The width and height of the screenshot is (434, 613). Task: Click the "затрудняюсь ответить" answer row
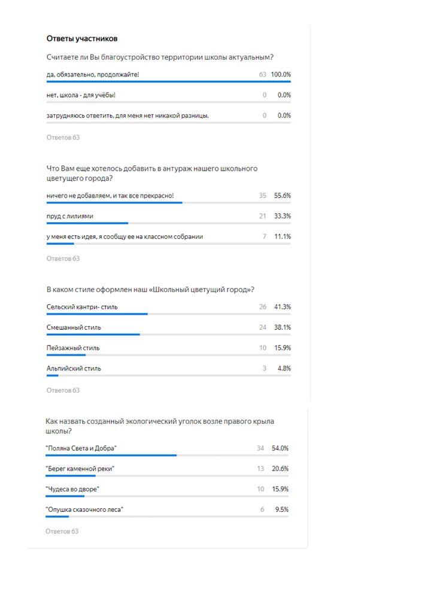pos(128,116)
